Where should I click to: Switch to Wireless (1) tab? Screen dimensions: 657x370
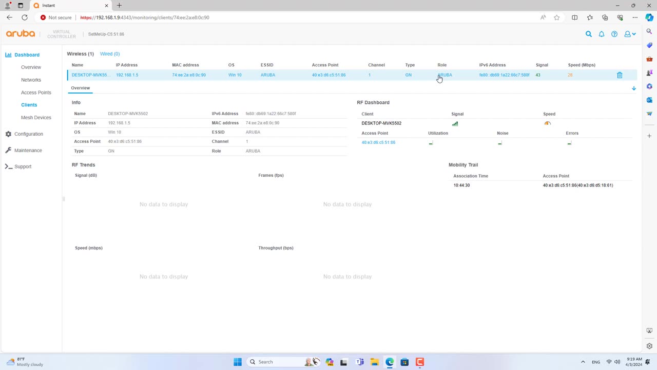coord(80,53)
